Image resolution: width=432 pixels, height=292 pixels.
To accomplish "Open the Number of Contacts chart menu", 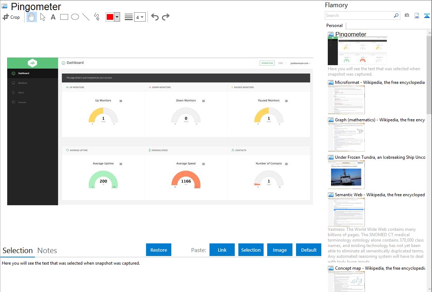I will [286, 164].
